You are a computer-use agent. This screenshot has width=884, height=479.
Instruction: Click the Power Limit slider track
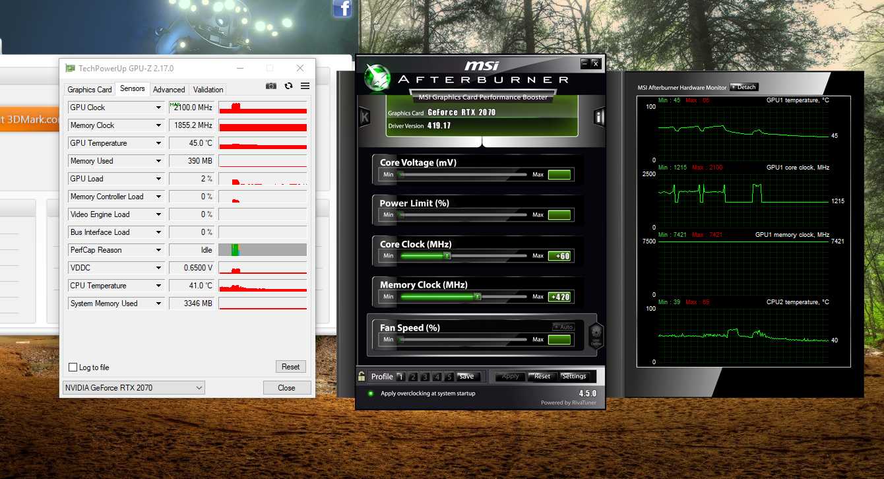pyautogui.click(x=462, y=214)
